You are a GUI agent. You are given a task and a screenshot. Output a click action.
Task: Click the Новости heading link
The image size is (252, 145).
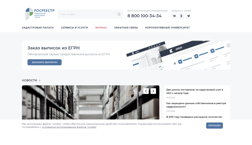pos(29,81)
